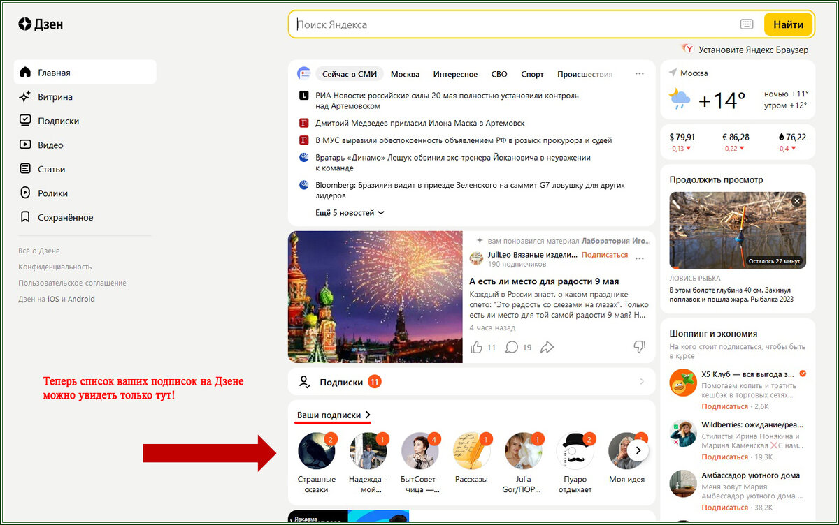The width and height of the screenshot is (839, 525).
Task: Open Страшные сказки subscription avatar
Action: [317, 450]
